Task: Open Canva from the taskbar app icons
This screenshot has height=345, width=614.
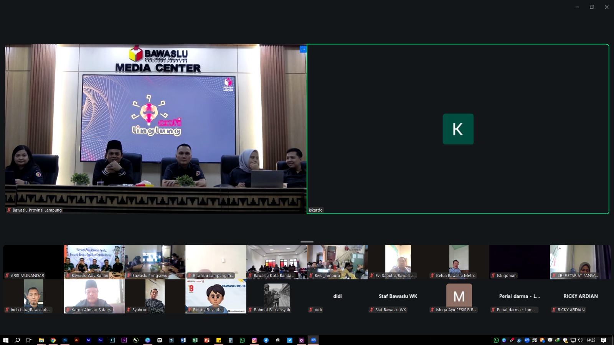Action: (x=148, y=340)
